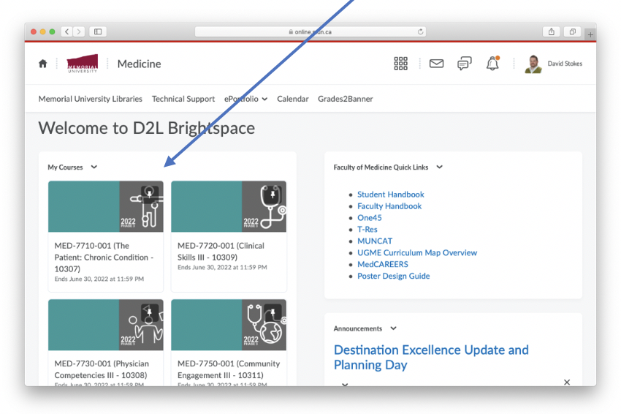This screenshot has height=414, width=621.
Task: Click the Safari address bar field
Action: click(x=310, y=31)
